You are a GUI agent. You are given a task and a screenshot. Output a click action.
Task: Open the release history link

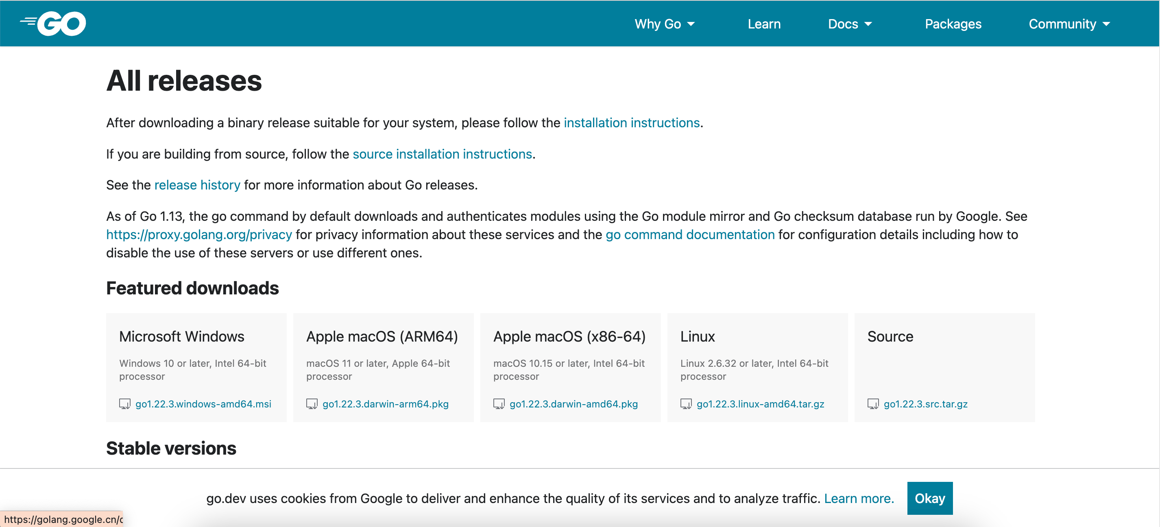tap(197, 185)
